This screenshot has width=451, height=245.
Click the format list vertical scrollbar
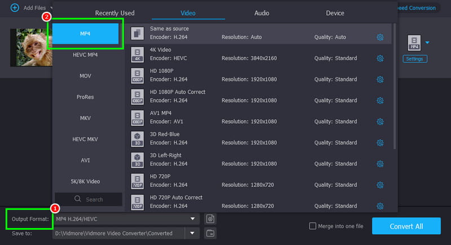[394, 86]
